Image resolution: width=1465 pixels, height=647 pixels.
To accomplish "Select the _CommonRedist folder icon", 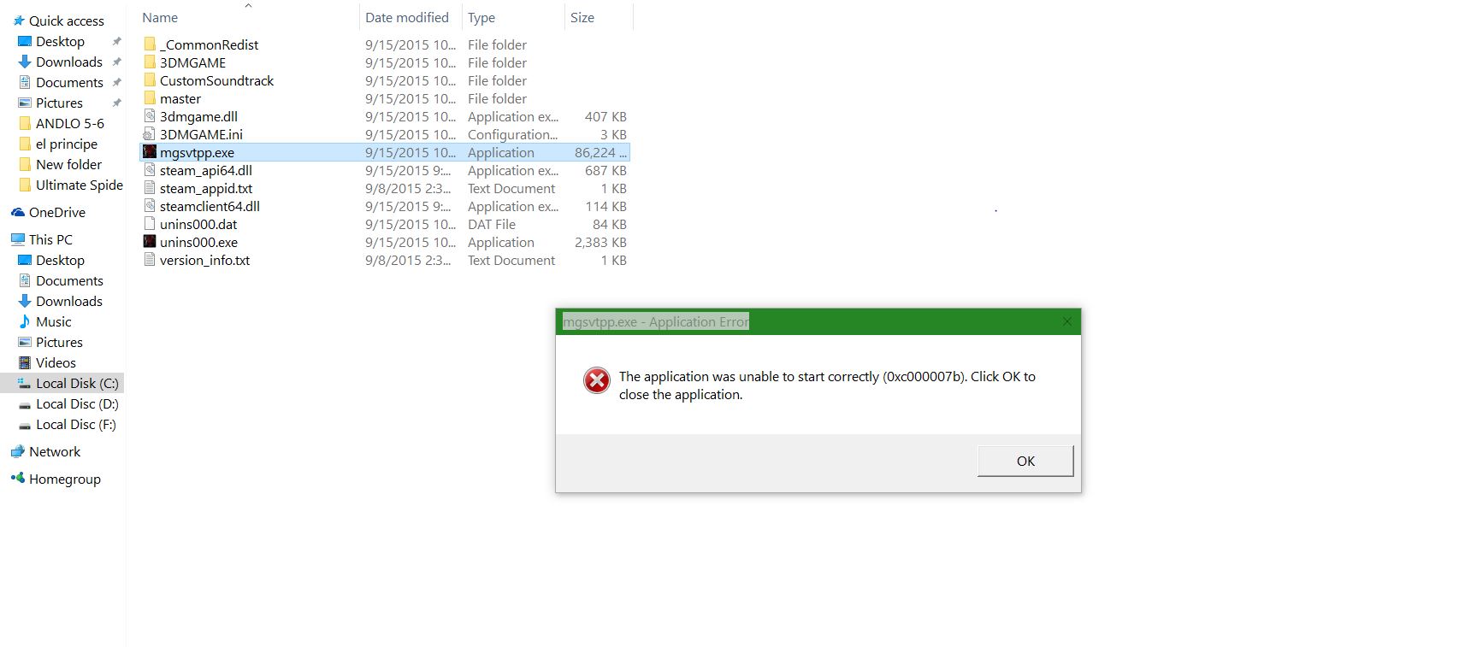I will (x=150, y=44).
